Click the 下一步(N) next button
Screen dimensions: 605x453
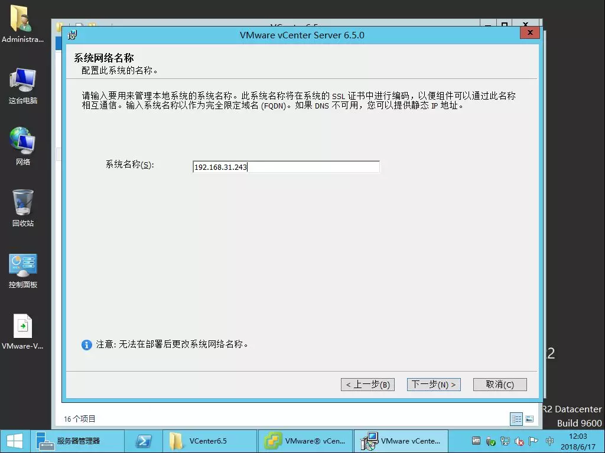coord(434,385)
